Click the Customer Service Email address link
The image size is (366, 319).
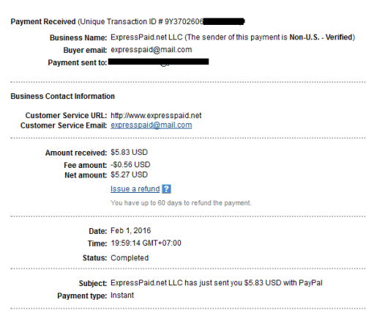click(152, 125)
